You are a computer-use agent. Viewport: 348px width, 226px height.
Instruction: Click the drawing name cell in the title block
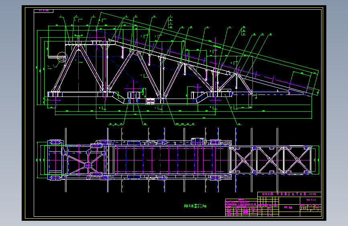click(289, 208)
